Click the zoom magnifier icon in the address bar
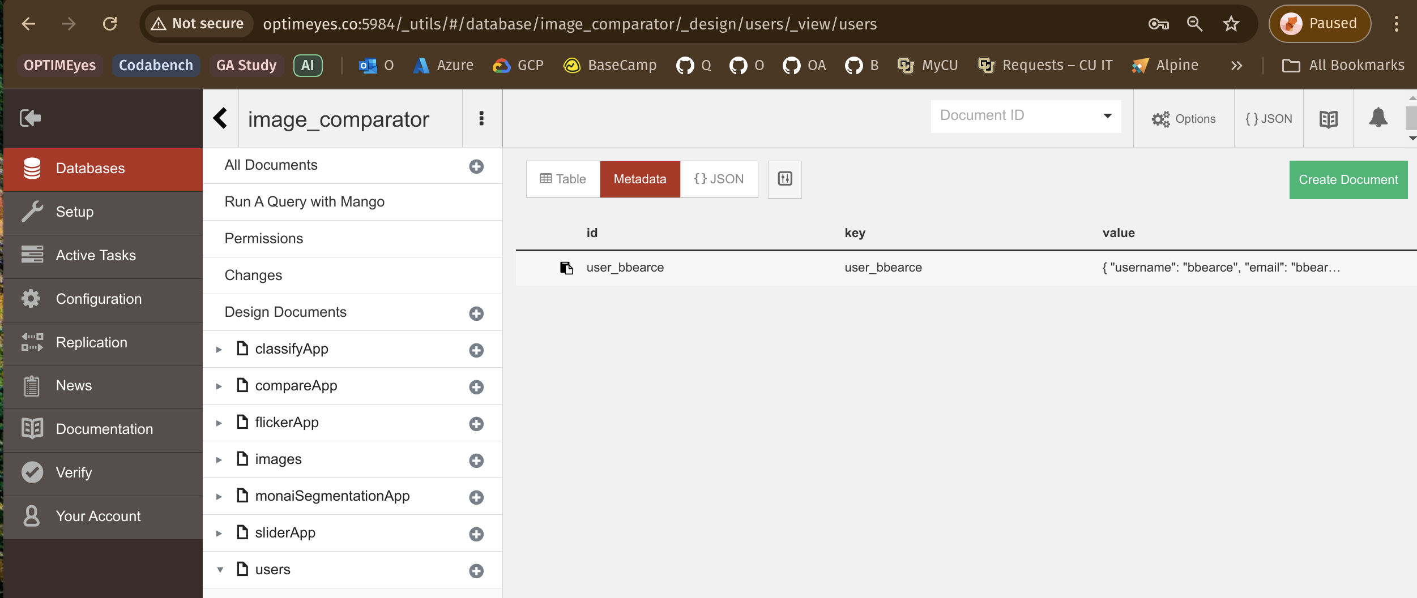This screenshot has height=598, width=1417. 1195,24
